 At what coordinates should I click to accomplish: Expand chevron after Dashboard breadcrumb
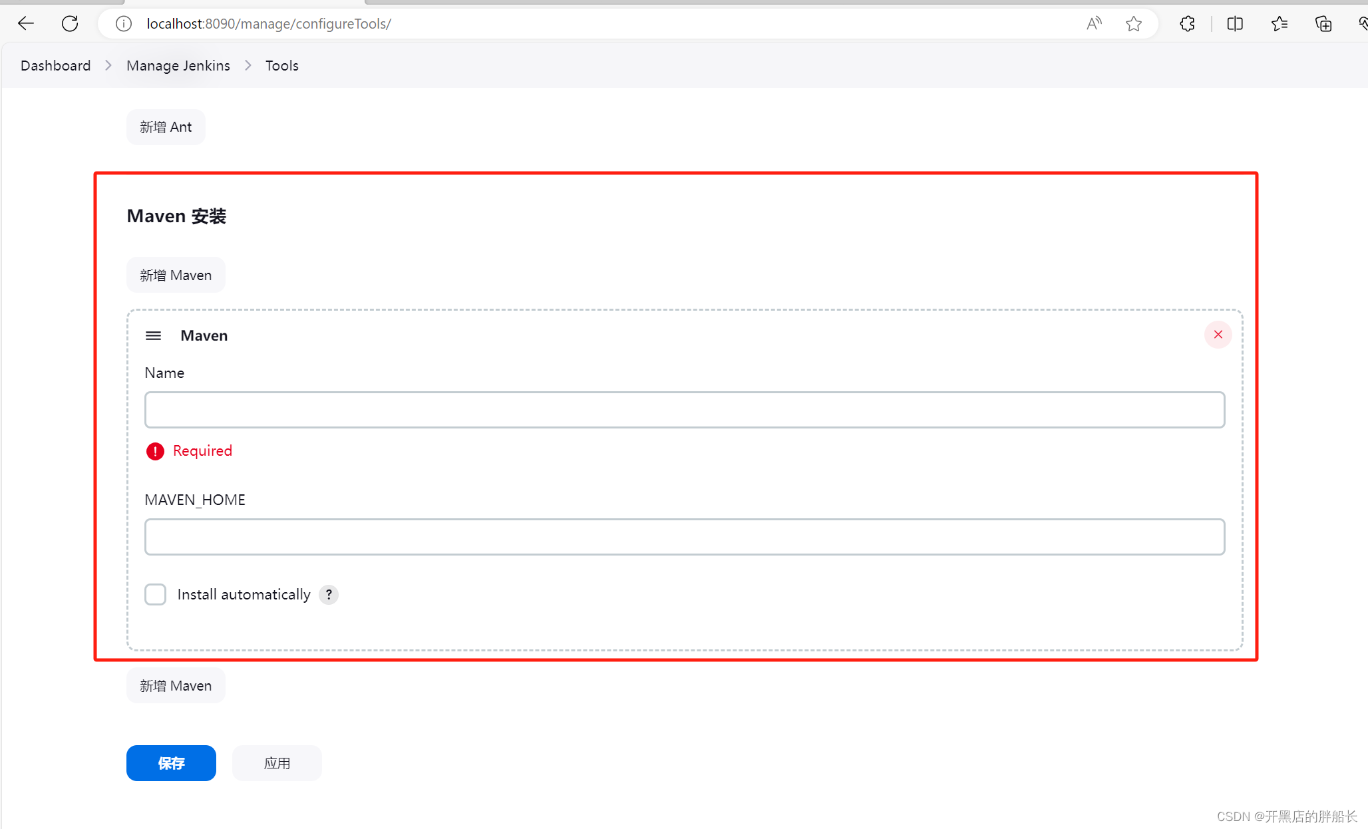tap(108, 65)
